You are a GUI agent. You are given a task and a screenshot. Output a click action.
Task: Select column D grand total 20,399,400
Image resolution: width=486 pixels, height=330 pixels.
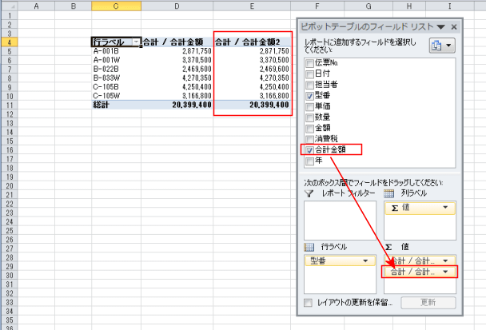[x=177, y=105]
